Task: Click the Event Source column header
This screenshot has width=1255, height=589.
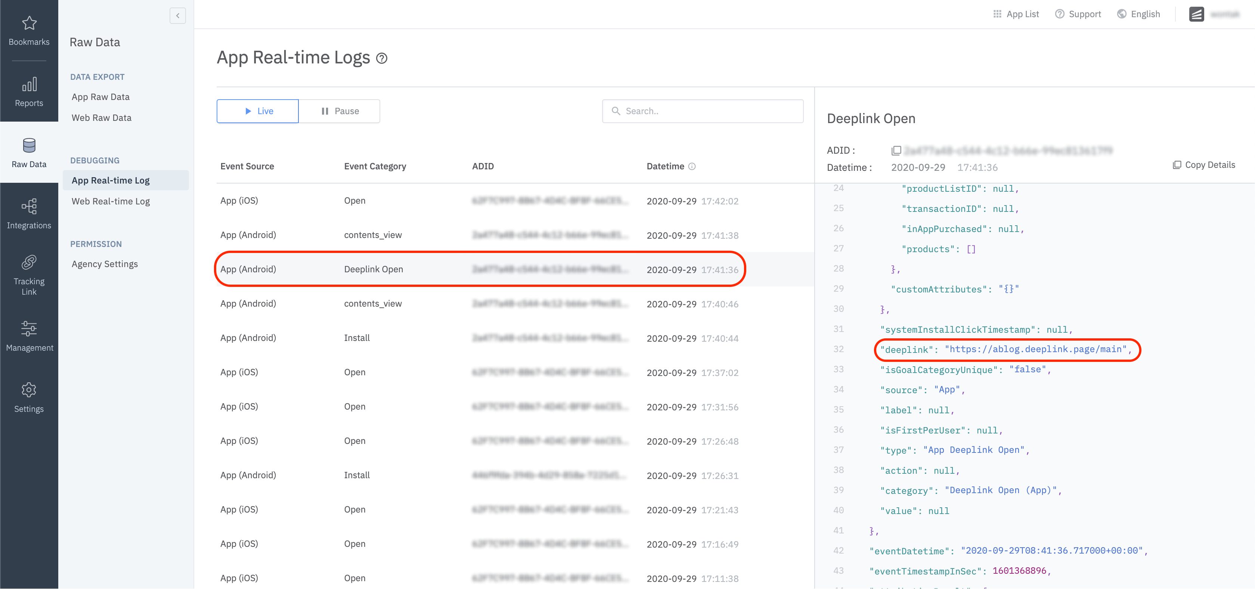Action: tap(247, 166)
